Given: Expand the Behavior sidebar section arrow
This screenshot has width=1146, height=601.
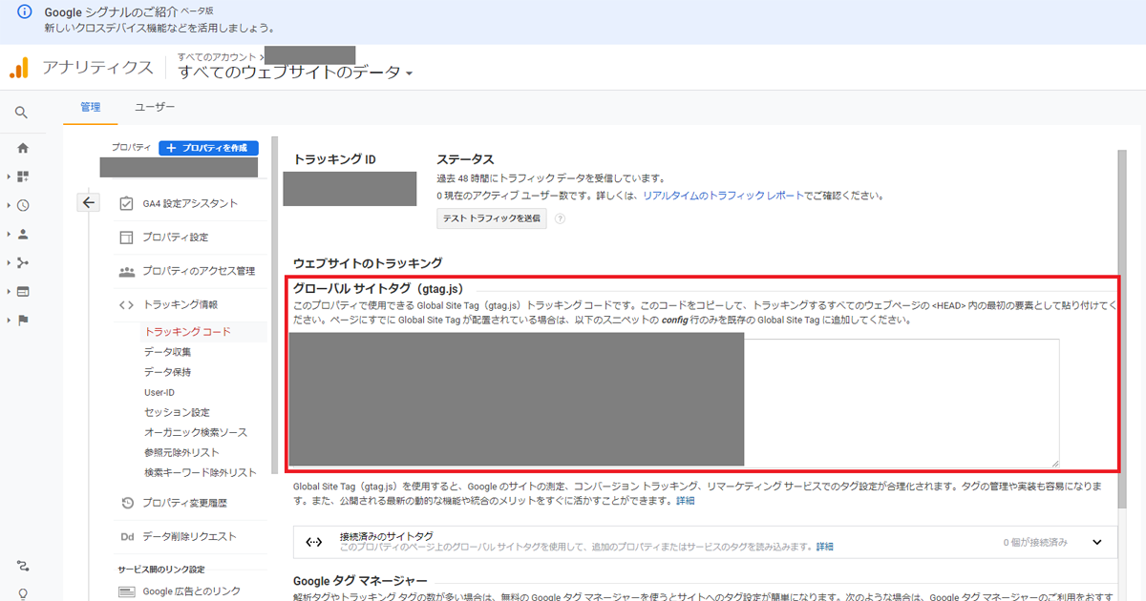Looking at the screenshot, I should coord(9,291).
